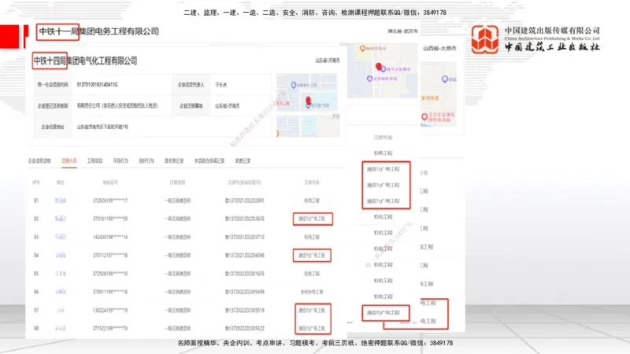Click the 身份证号 column header
The image size is (630, 354).
(x=110, y=183)
